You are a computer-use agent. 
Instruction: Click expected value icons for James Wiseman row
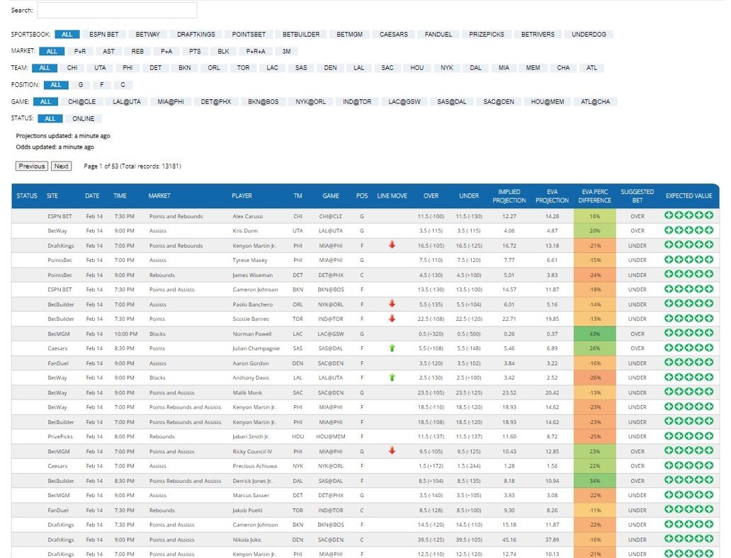coord(688,273)
